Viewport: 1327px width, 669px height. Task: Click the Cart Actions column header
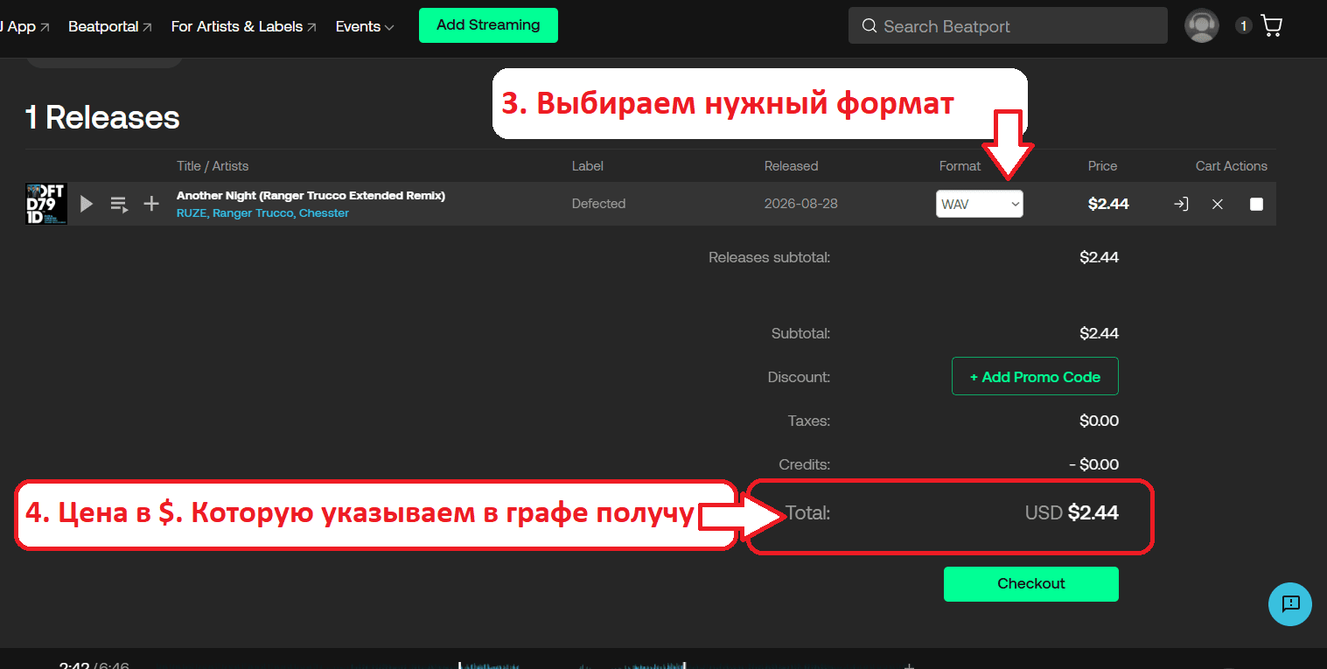1231,166
